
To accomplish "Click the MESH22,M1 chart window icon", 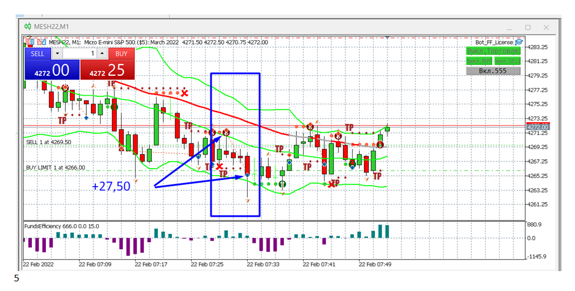I will [28, 27].
